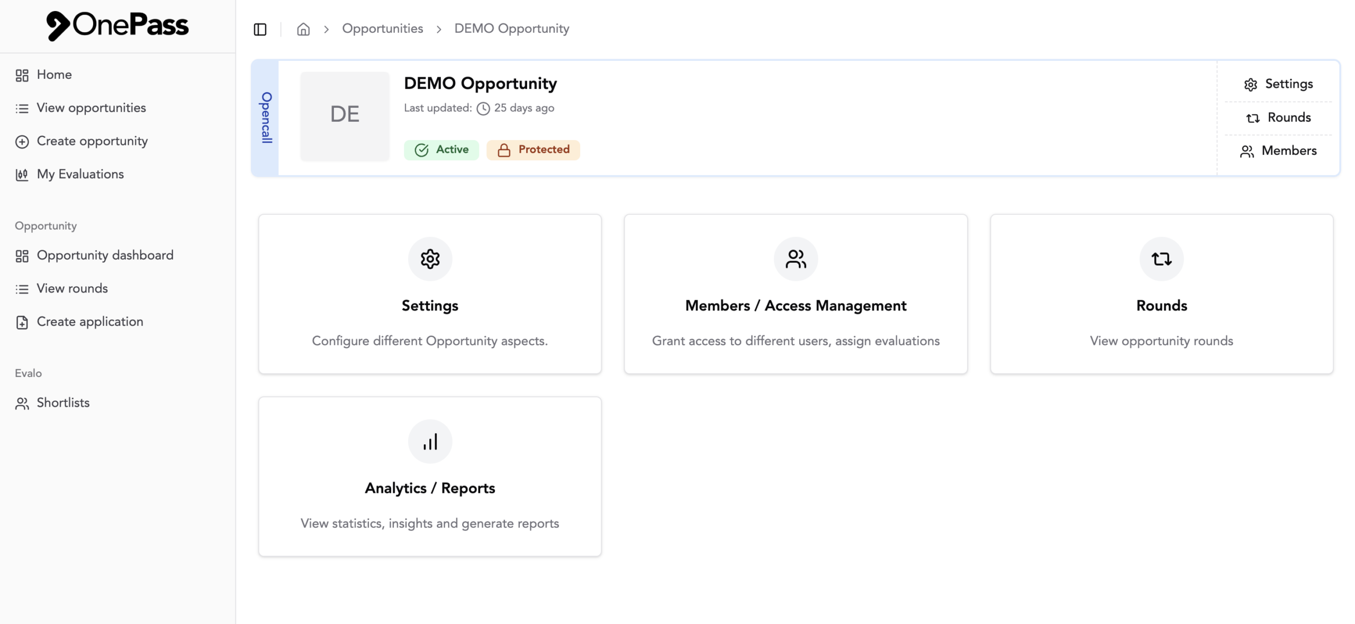
Task: Go to the home breadcrumb icon
Action: click(x=303, y=29)
